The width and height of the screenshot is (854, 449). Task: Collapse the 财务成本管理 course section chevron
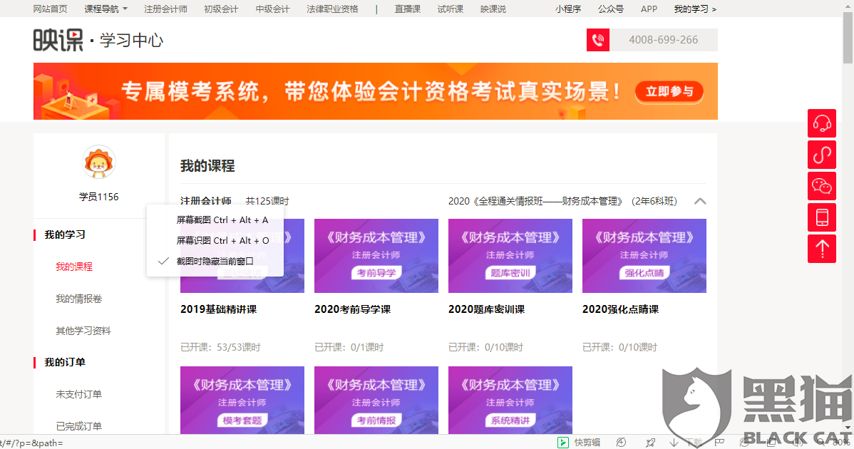click(700, 201)
